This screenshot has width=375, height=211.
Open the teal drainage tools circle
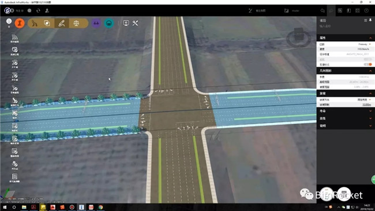(x=109, y=23)
